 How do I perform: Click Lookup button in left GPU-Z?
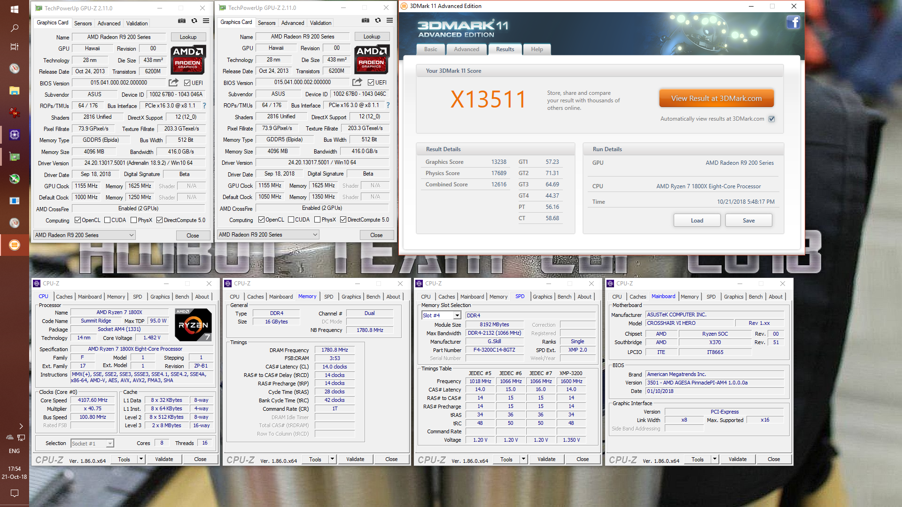click(188, 37)
